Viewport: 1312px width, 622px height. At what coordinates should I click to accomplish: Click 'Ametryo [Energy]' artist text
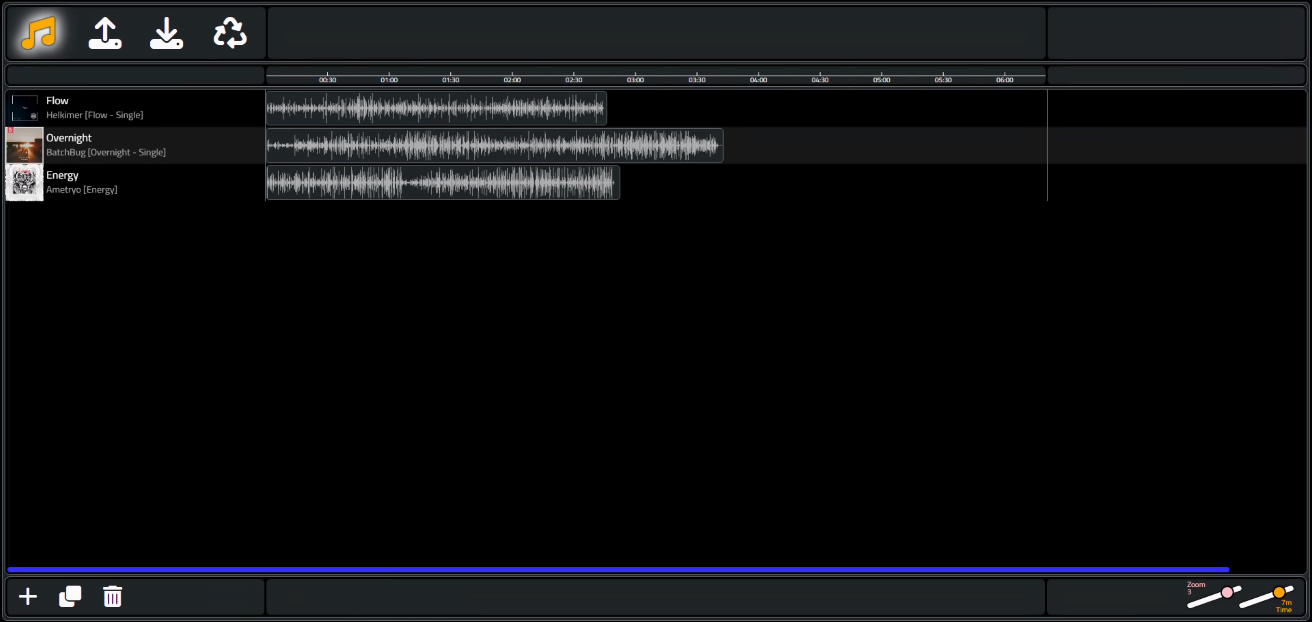(x=82, y=189)
